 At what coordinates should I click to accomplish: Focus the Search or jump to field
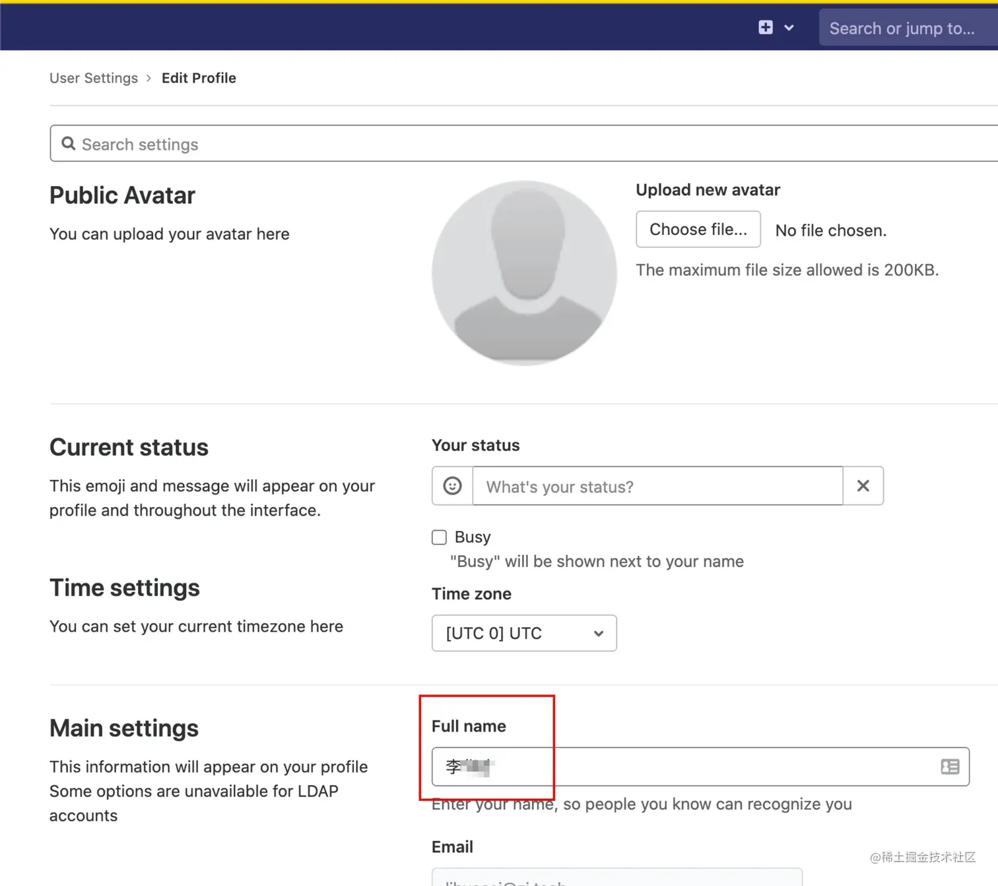point(908,28)
